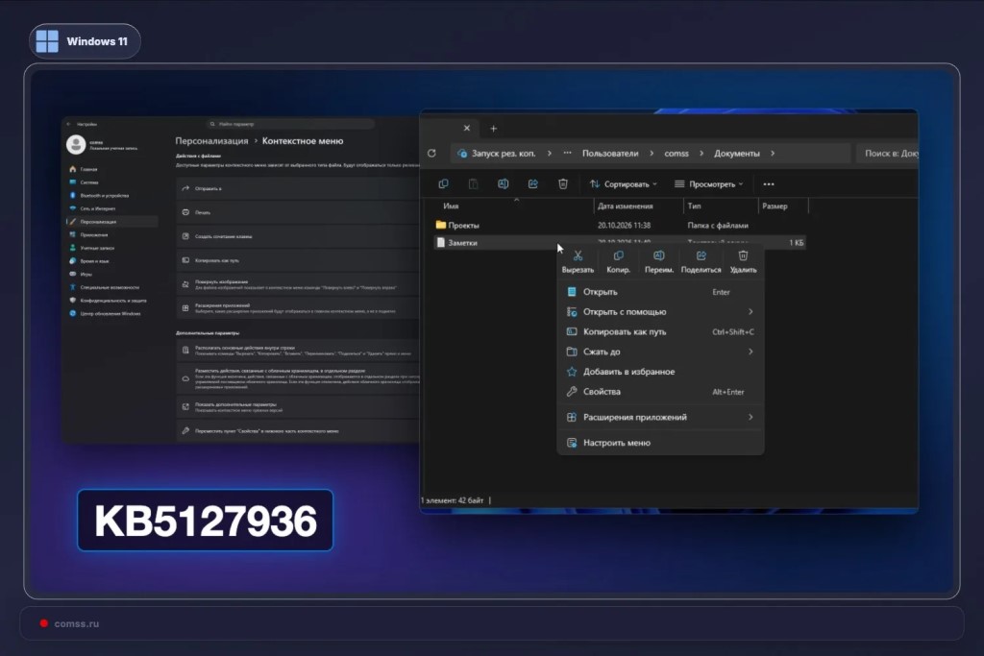Expand Открыть с помощью submenu
The width and height of the screenshot is (984, 656).
660,312
